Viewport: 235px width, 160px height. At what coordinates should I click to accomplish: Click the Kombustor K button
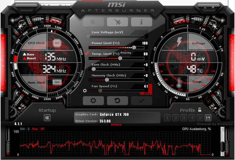click(93, 22)
